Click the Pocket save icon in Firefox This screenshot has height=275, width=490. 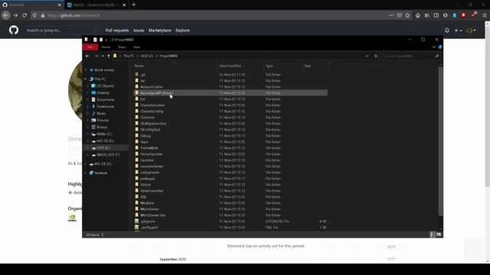point(400,15)
